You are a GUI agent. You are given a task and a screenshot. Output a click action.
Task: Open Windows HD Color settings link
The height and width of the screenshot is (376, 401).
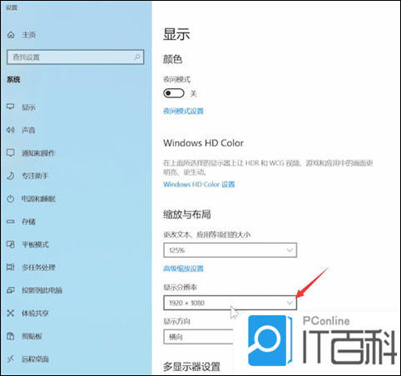click(199, 185)
